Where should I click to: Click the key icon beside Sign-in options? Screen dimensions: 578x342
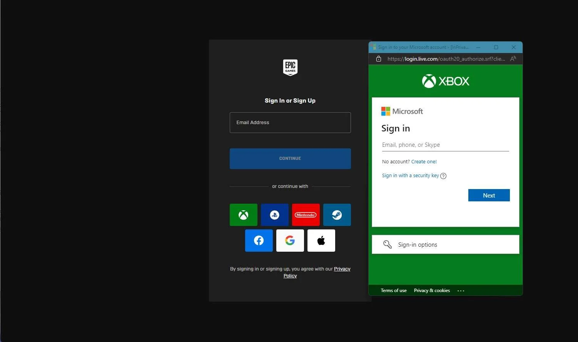(388, 244)
